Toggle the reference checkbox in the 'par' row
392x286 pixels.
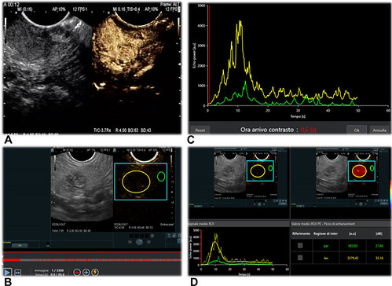pos(300,245)
